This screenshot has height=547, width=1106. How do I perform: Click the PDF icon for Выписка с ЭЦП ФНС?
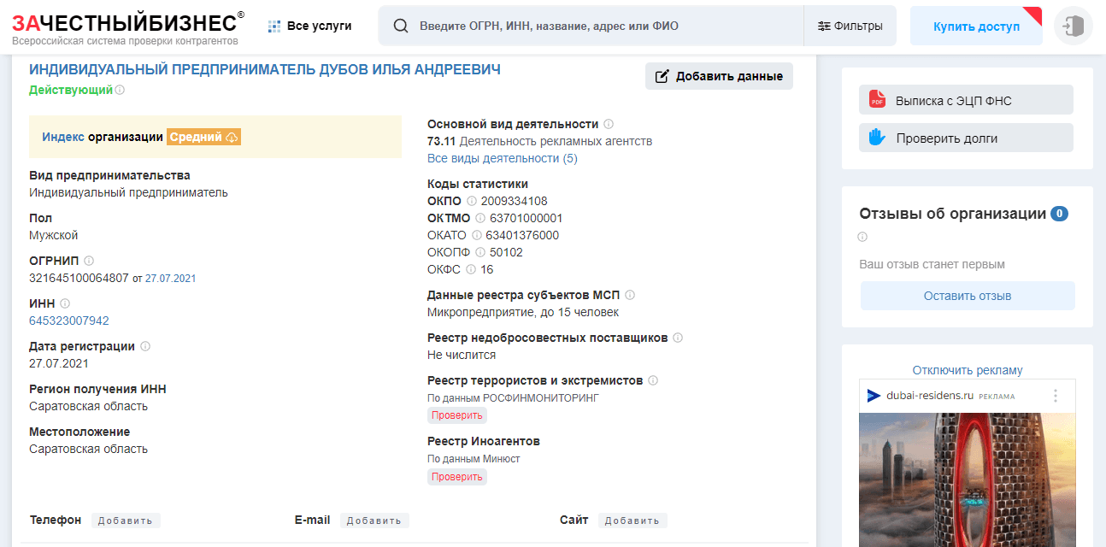(x=876, y=99)
